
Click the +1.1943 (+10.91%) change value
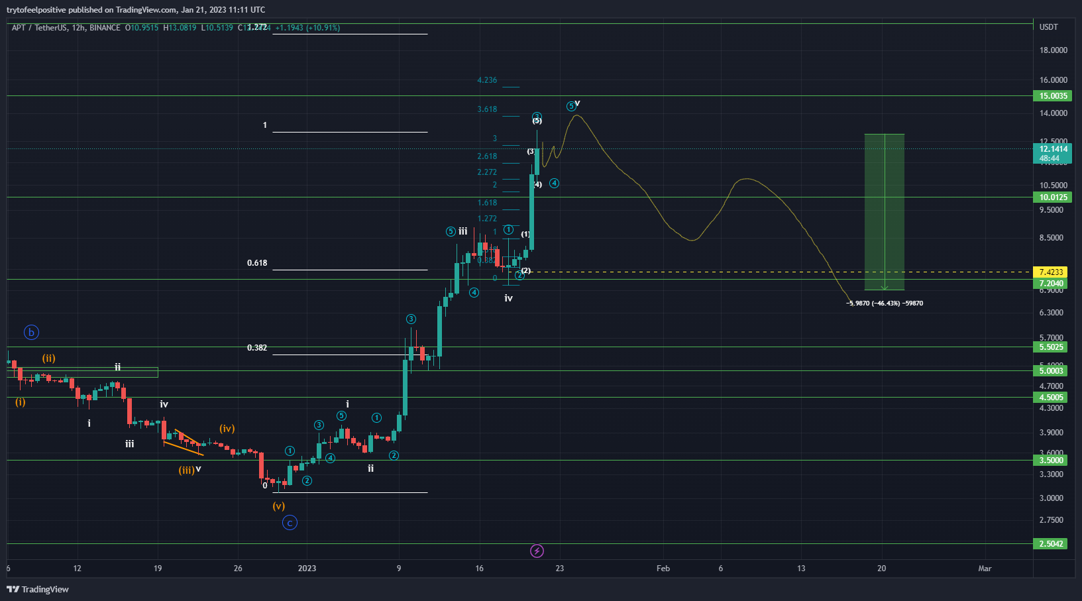click(x=307, y=28)
